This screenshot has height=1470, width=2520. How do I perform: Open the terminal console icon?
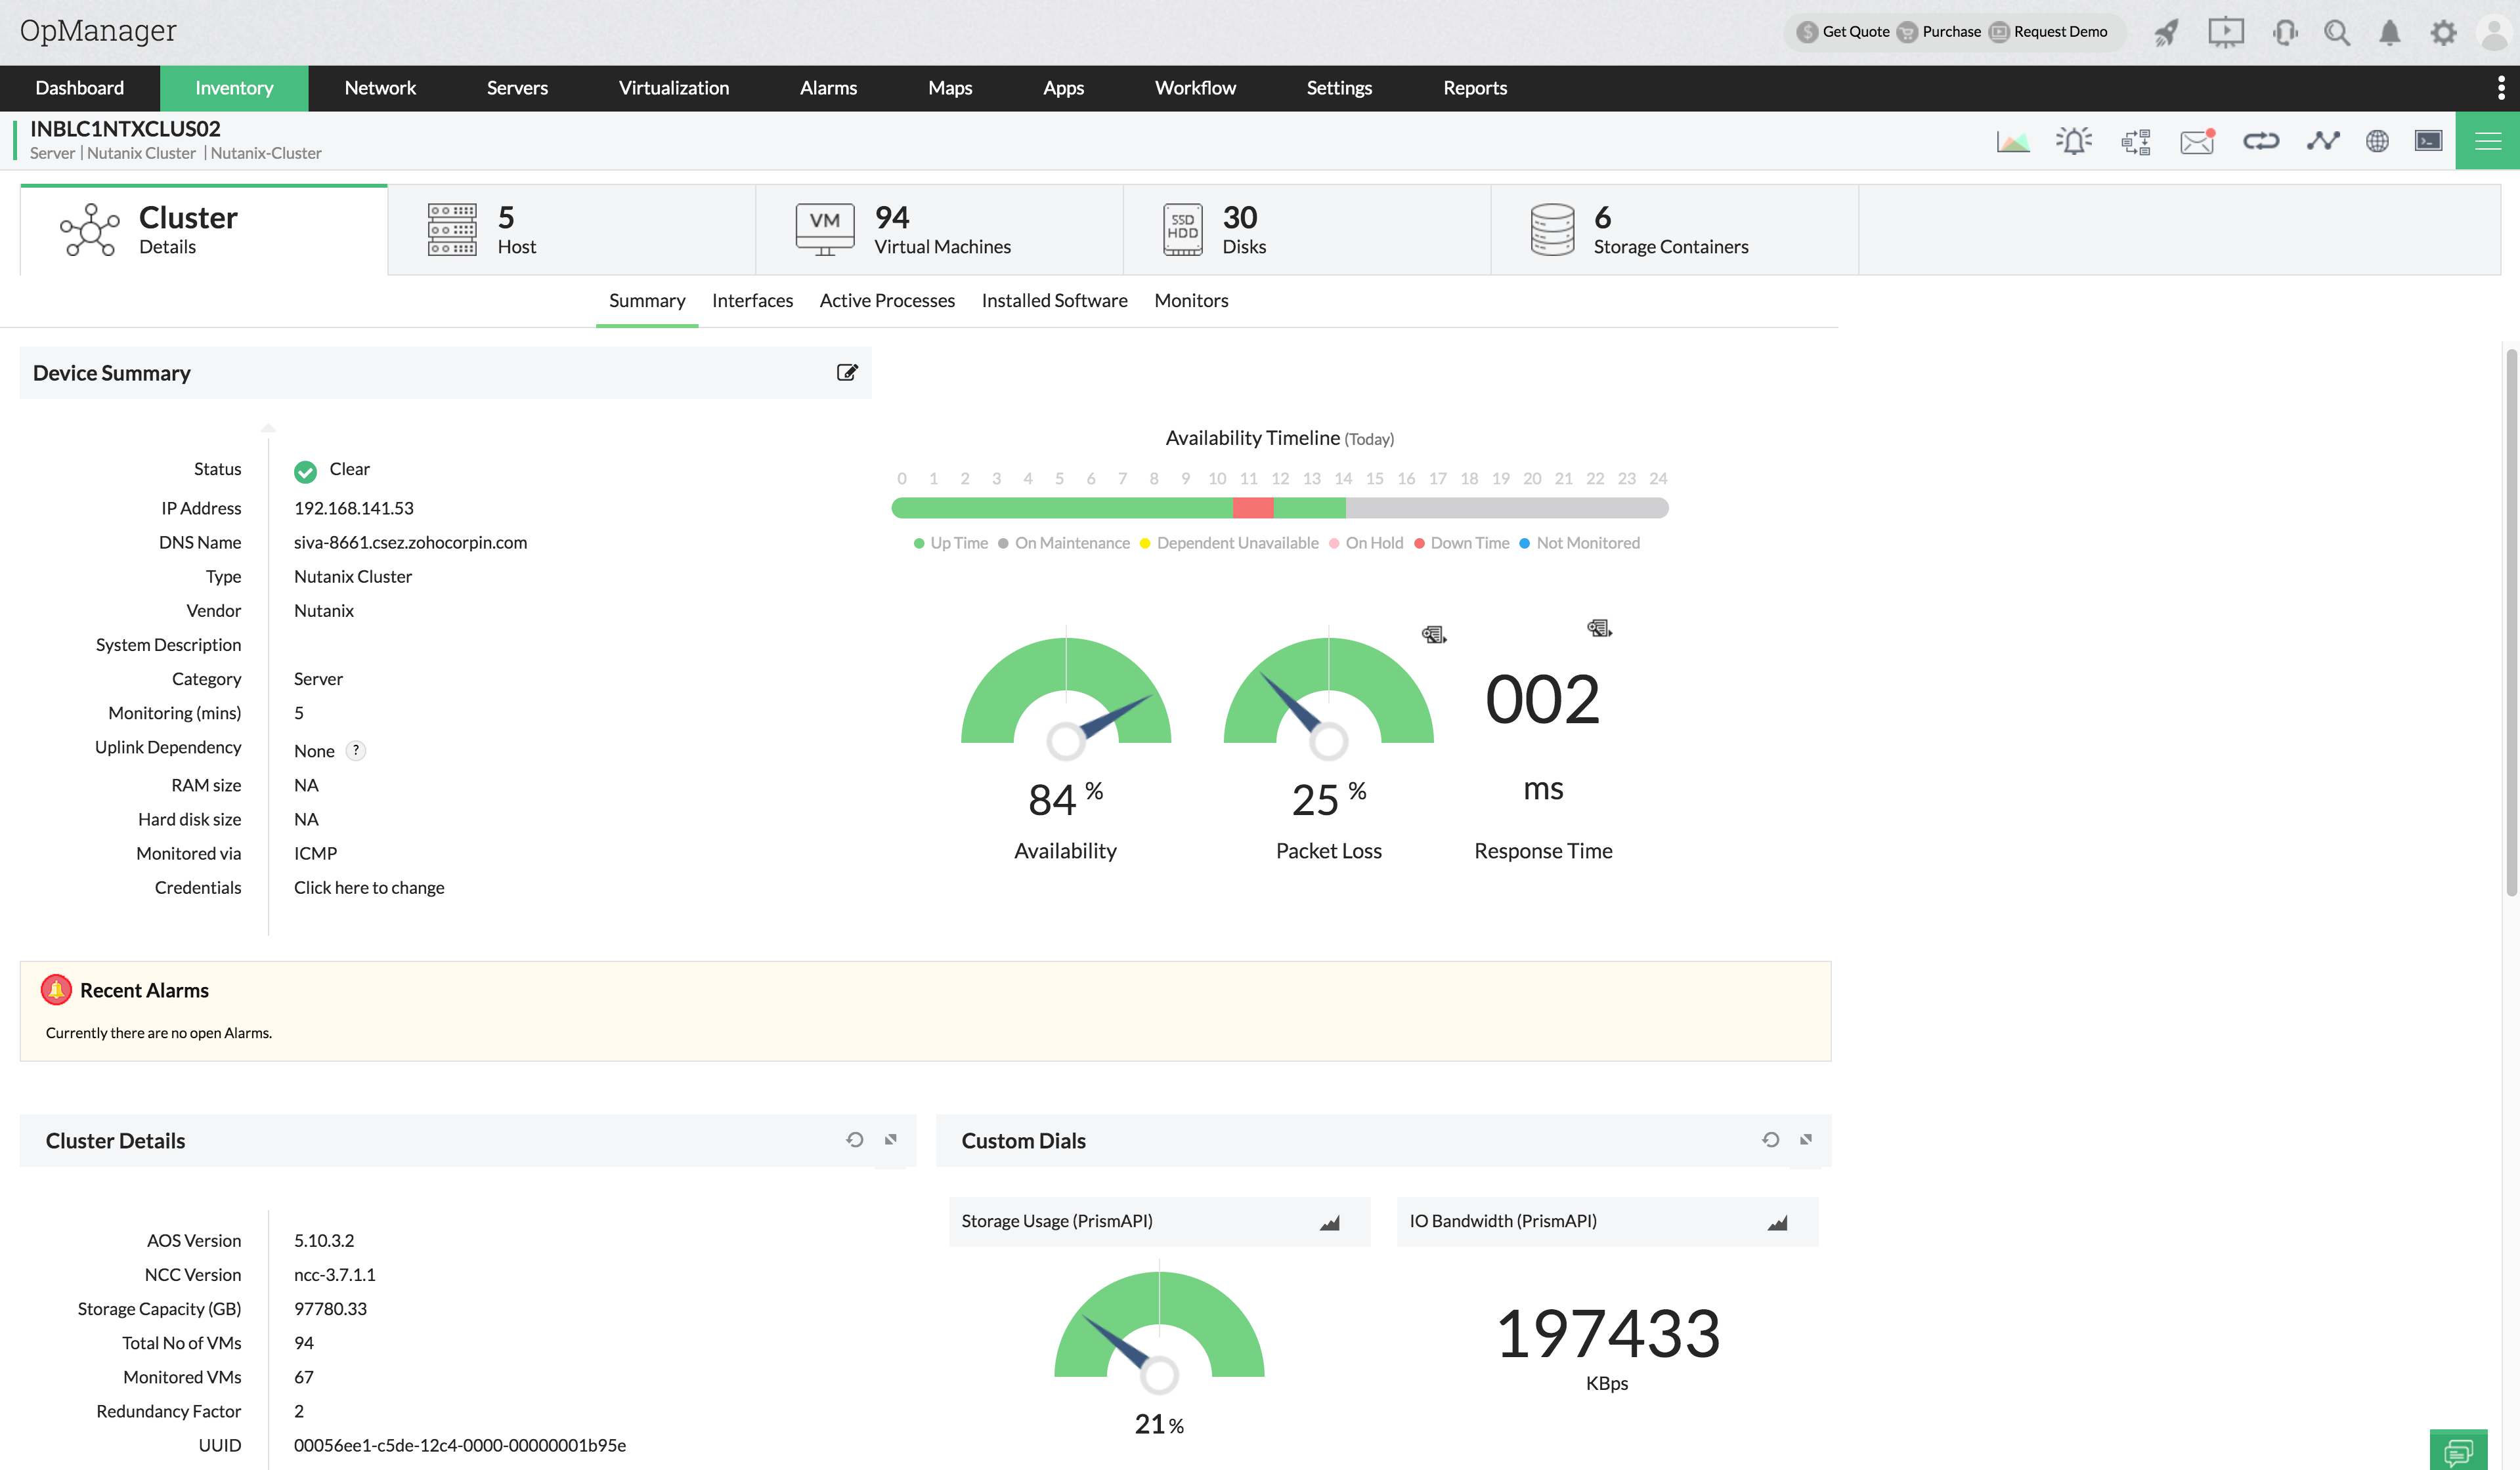(x=2428, y=141)
